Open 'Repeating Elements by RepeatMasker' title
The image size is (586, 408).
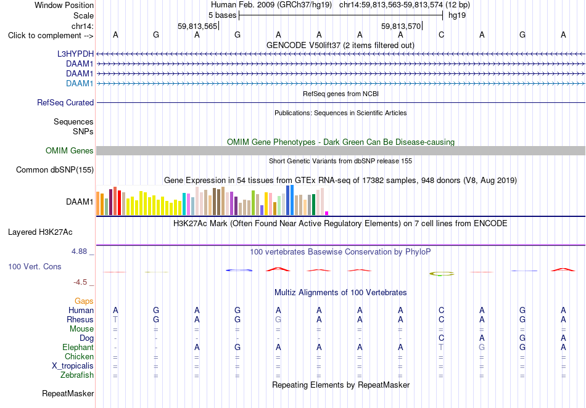(340, 385)
